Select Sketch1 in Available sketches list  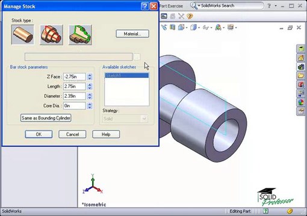click(x=126, y=76)
